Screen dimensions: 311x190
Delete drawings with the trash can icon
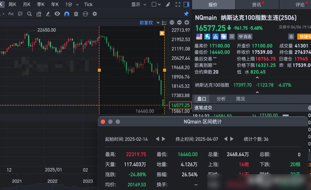tap(76, 14)
